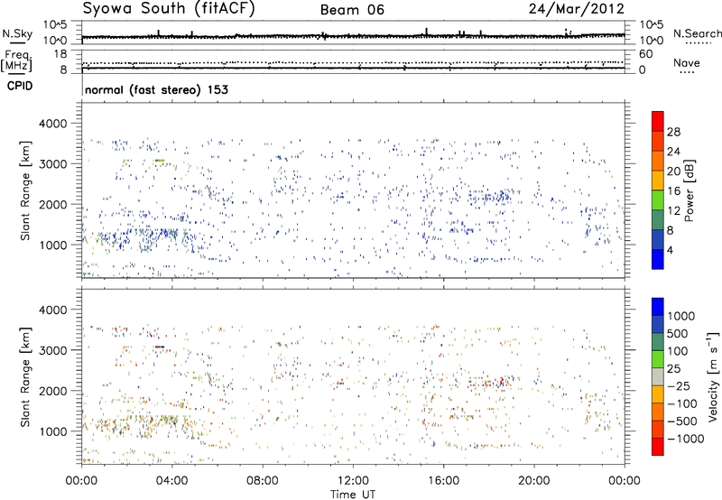Click '3000' tick on the power panel axis
The height and width of the screenshot is (500, 722).
click(53, 164)
